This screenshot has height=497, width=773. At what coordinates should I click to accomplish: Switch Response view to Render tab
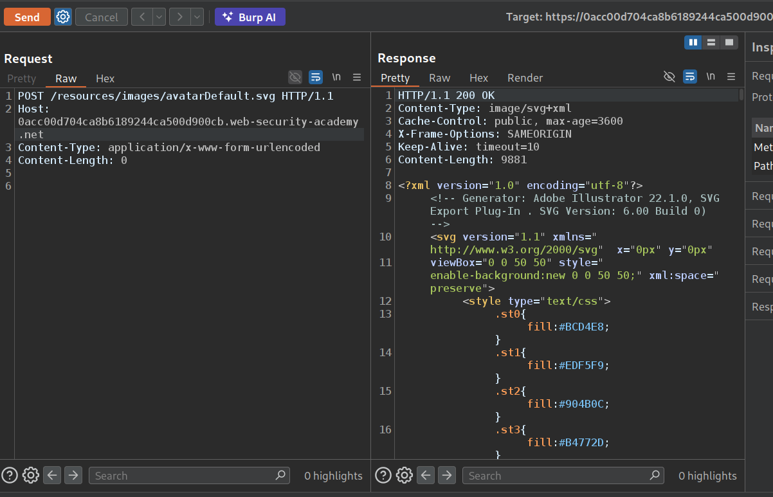[x=525, y=78]
